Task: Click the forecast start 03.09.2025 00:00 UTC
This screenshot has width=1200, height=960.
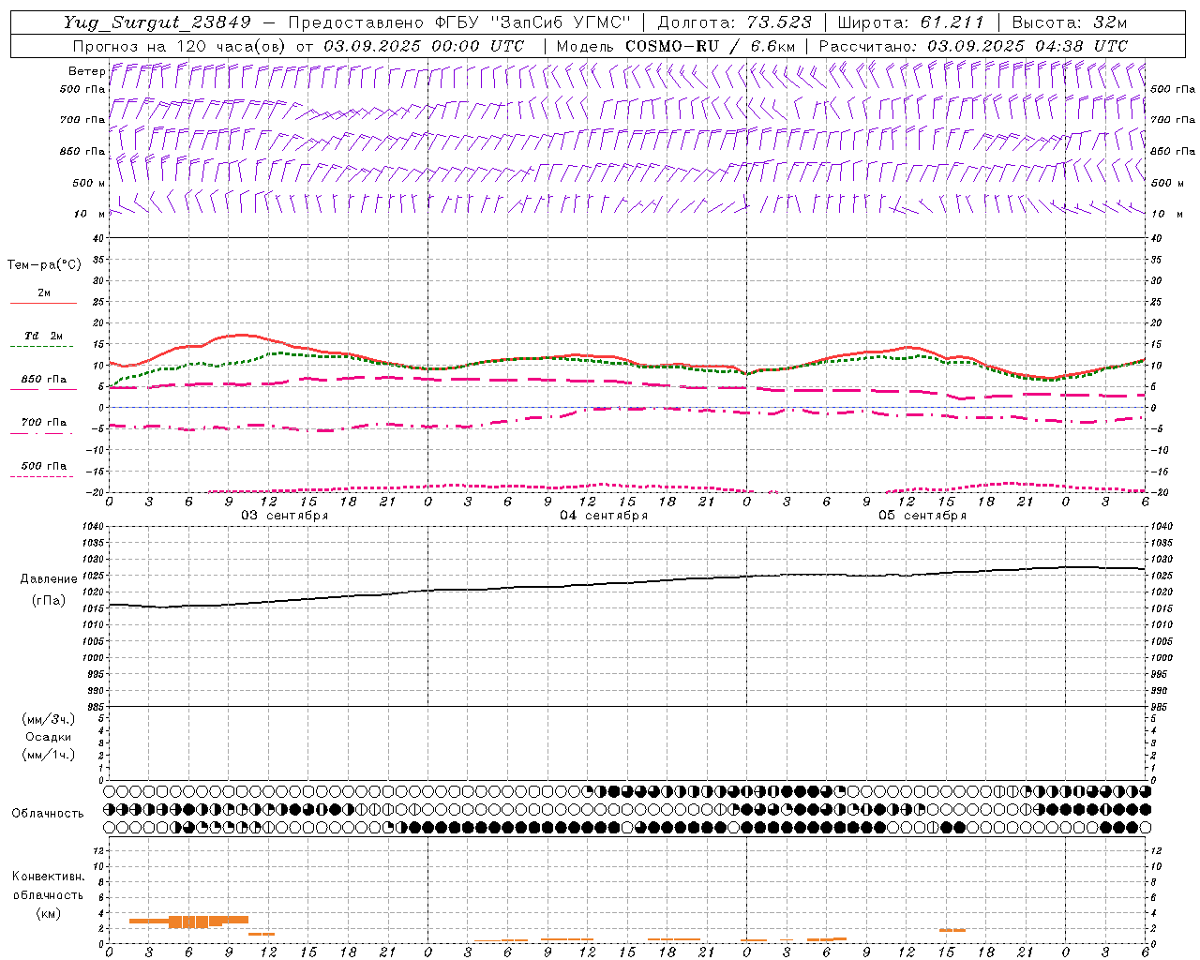Action: click(423, 46)
